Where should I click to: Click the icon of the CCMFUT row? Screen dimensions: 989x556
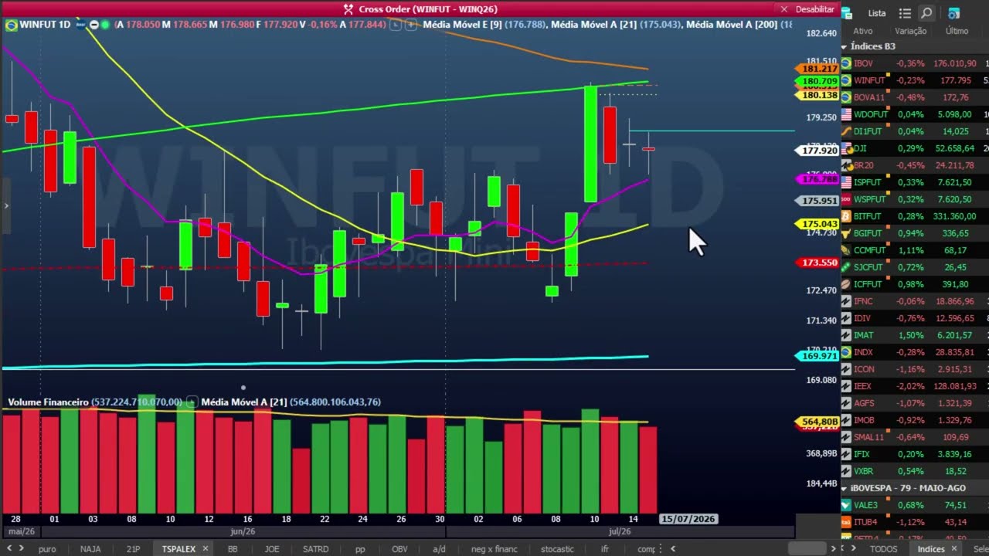tap(846, 250)
